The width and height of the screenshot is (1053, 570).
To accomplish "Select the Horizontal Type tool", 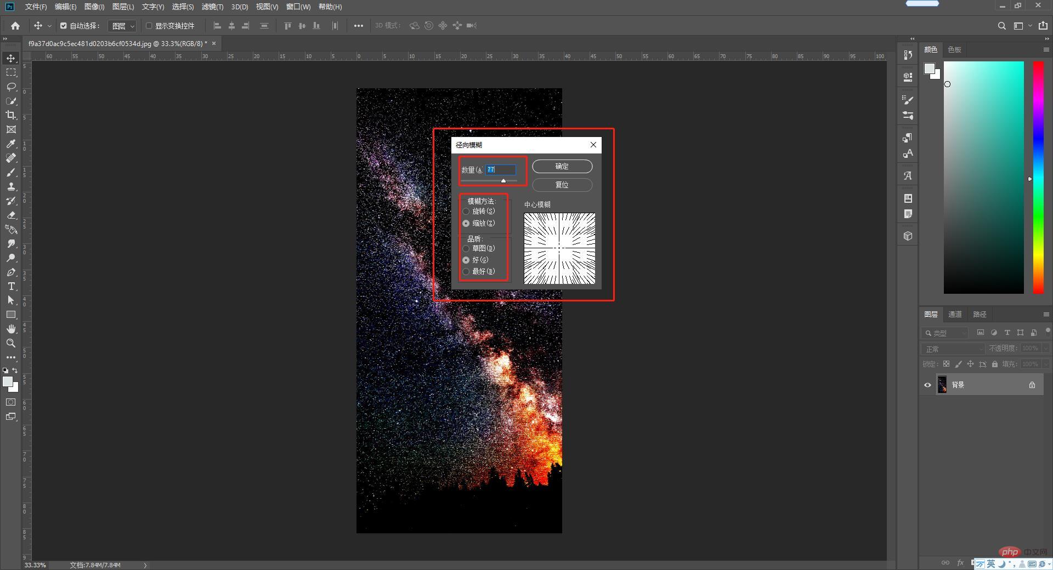I will (x=11, y=286).
